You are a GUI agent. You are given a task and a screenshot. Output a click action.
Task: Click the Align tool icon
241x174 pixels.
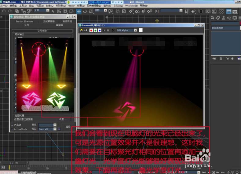click(x=194, y=11)
